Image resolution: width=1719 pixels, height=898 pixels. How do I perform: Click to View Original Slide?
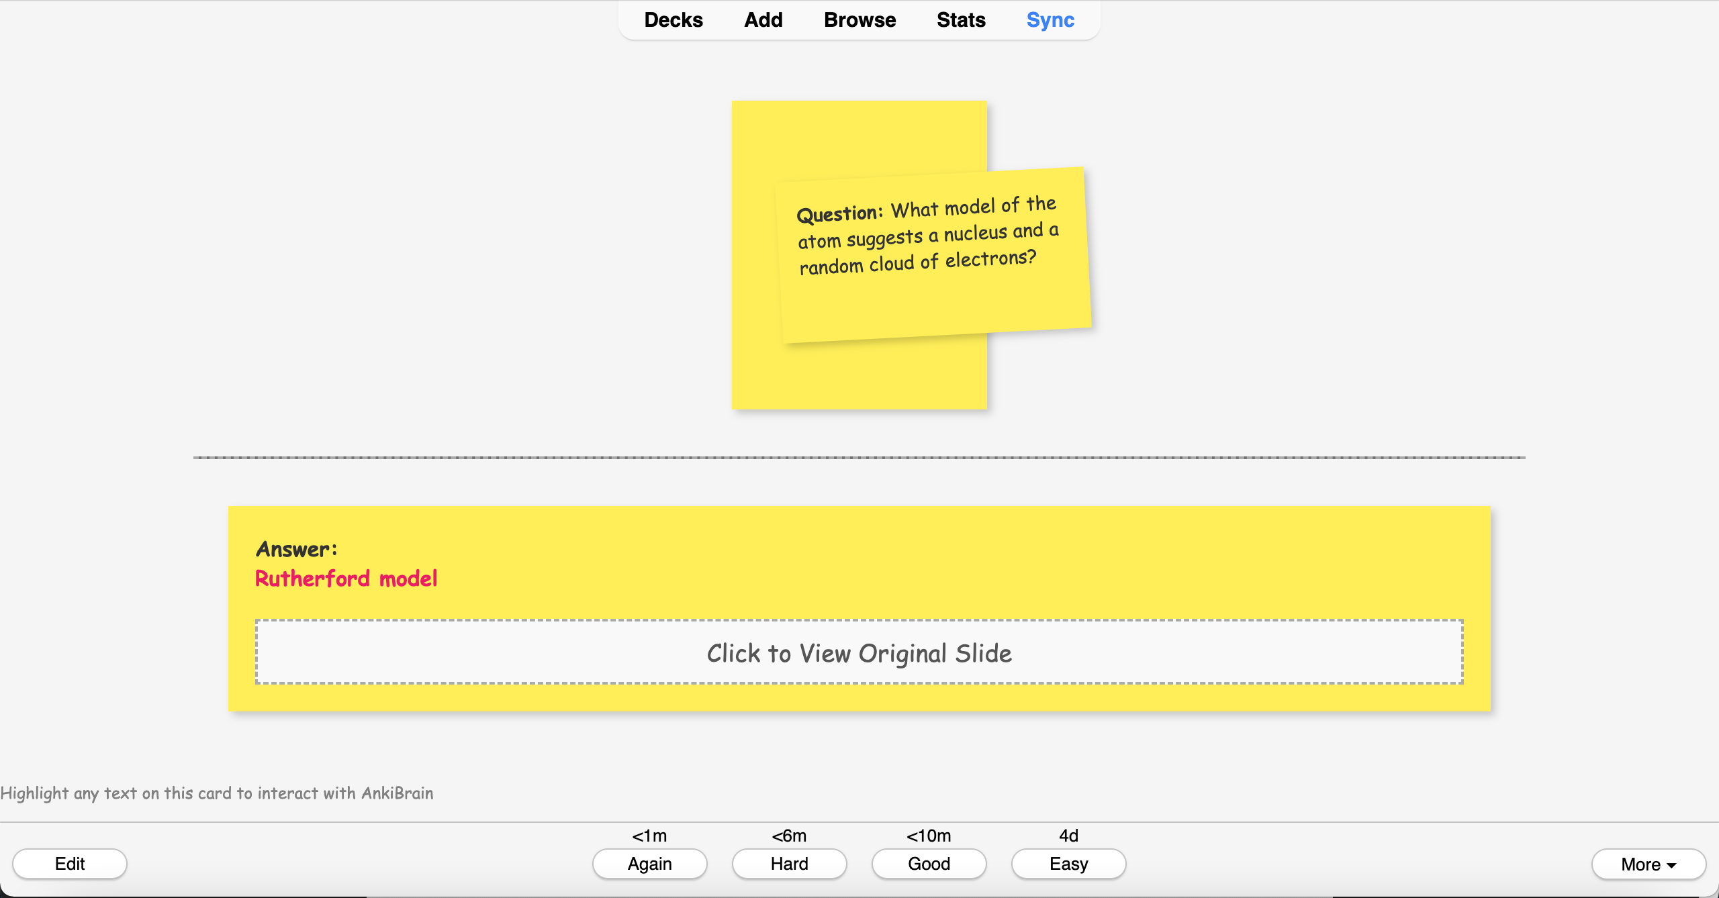[859, 652]
